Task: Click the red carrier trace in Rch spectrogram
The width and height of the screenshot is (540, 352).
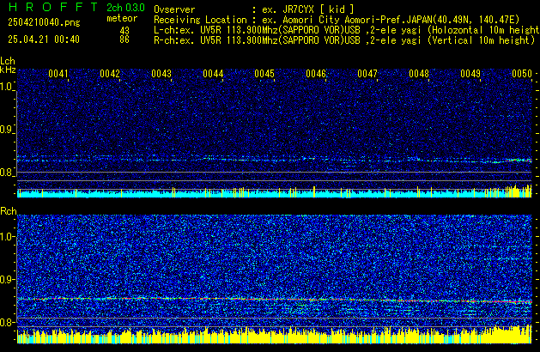Action: tap(275, 300)
